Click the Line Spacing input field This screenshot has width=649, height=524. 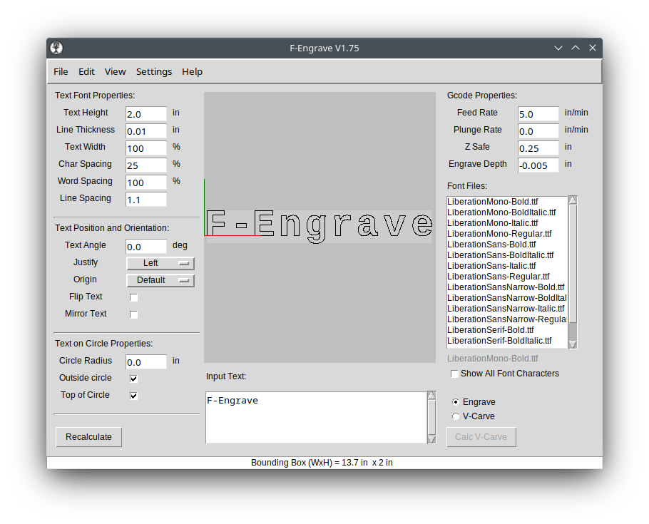tap(146, 200)
